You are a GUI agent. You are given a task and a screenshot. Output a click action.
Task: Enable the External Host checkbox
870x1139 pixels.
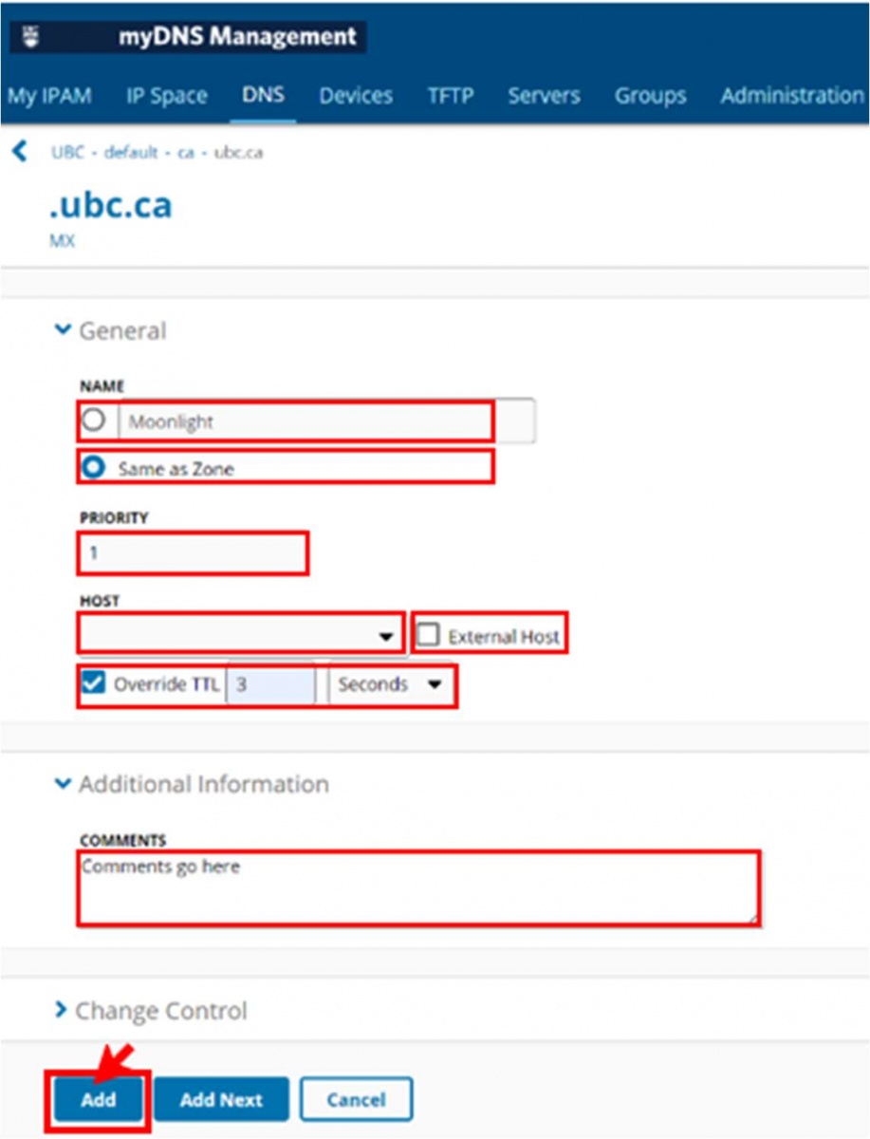point(429,636)
